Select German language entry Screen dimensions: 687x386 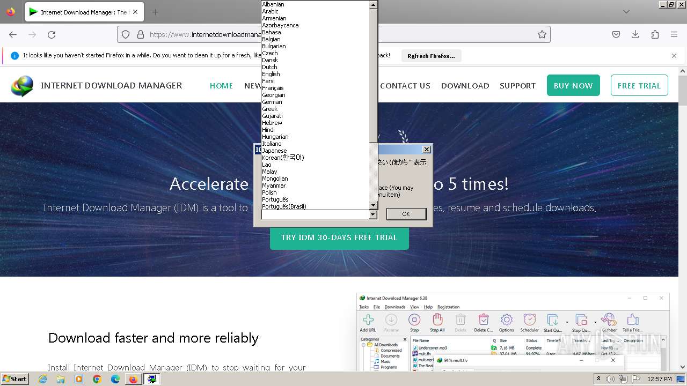[x=316, y=102]
